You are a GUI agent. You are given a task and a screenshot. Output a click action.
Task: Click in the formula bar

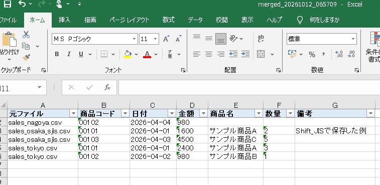tap(249, 87)
